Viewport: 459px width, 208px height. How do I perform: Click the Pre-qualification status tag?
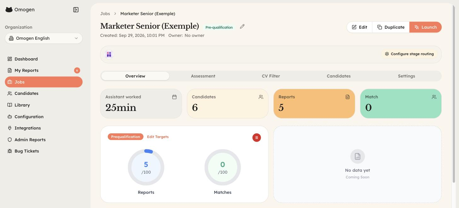219,27
